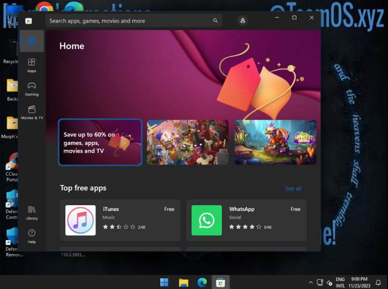The width and height of the screenshot is (388, 289).
Task: Open the user account profile icon
Action: point(243,20)
